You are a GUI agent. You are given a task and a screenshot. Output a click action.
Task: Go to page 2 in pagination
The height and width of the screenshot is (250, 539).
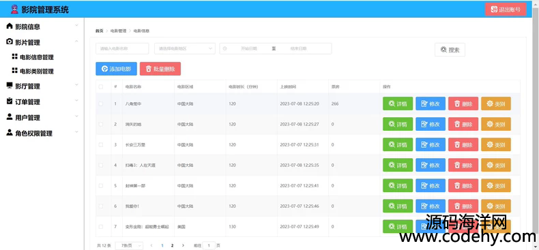pyautogui.click(x=172, y=245)
